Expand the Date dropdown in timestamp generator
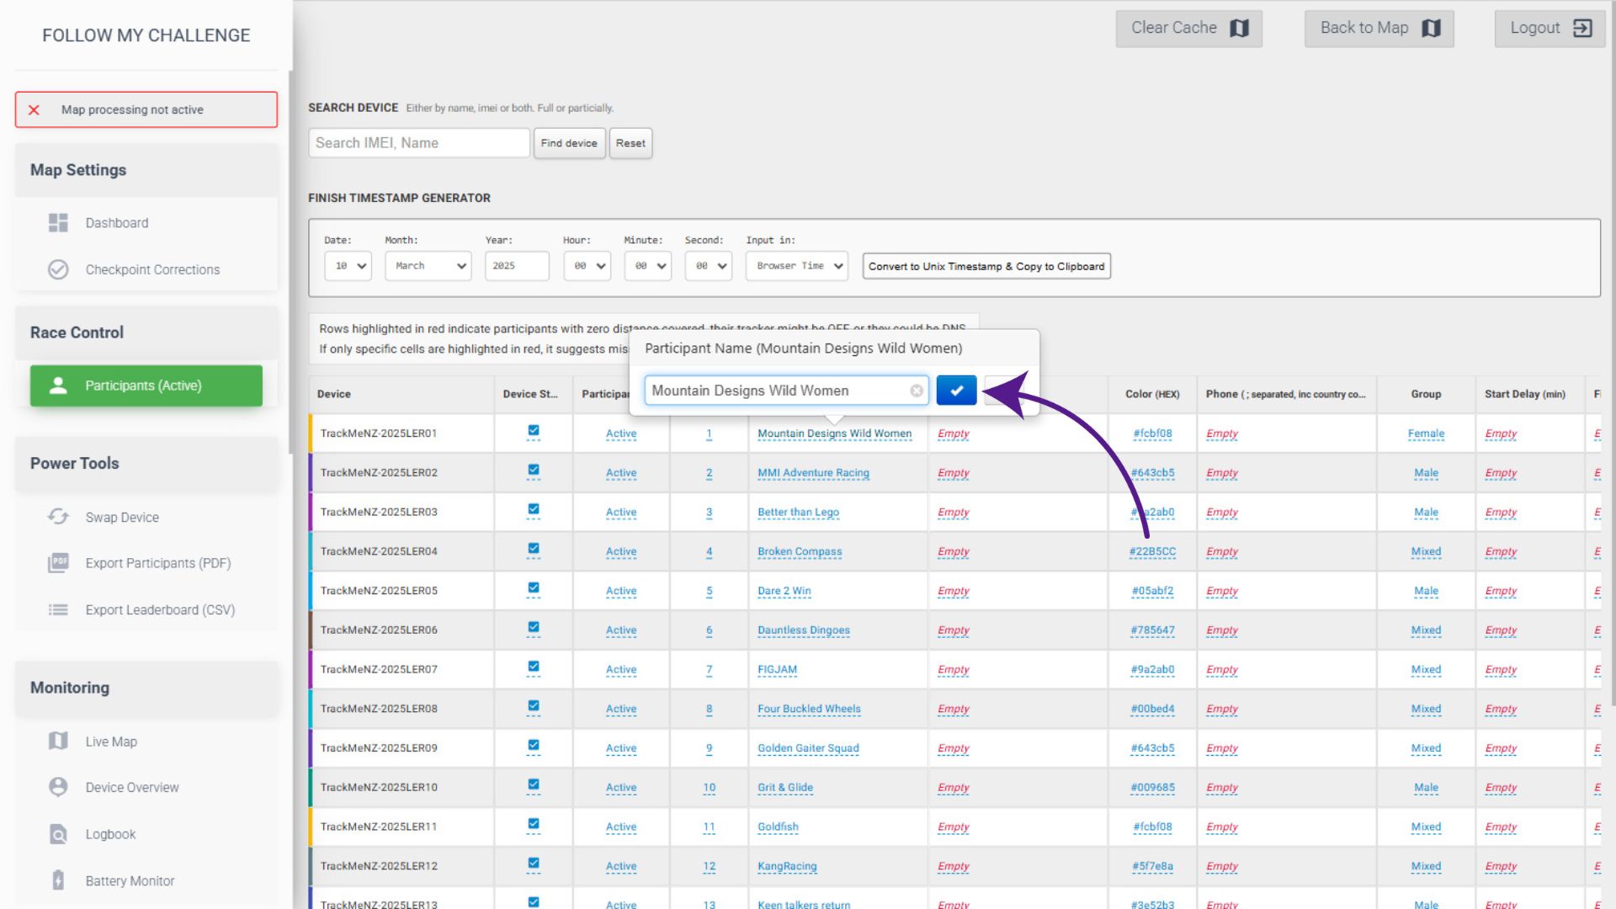 pos(348,266)
